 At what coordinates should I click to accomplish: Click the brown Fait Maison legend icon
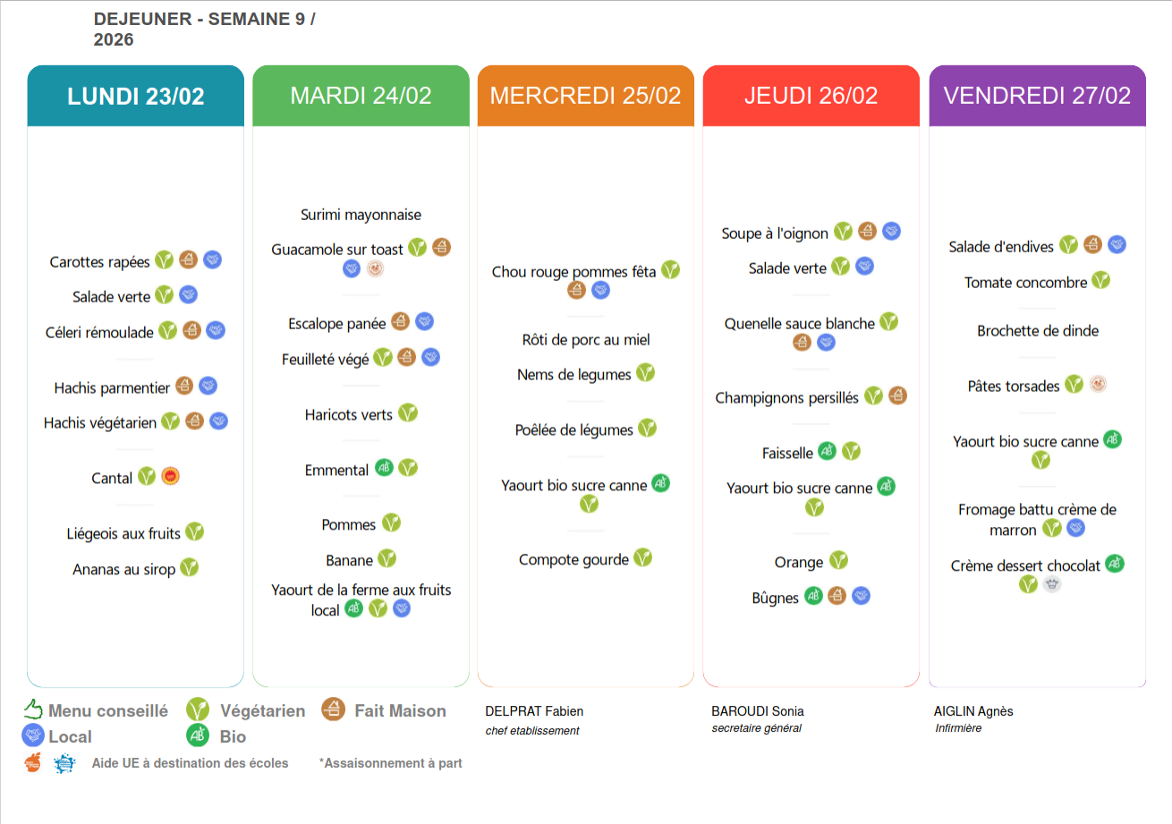click(333, 710)
